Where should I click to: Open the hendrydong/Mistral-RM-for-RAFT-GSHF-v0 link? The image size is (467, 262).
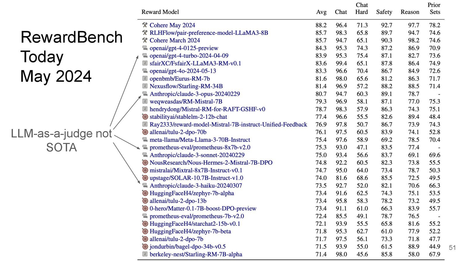[x=207, y=109]
